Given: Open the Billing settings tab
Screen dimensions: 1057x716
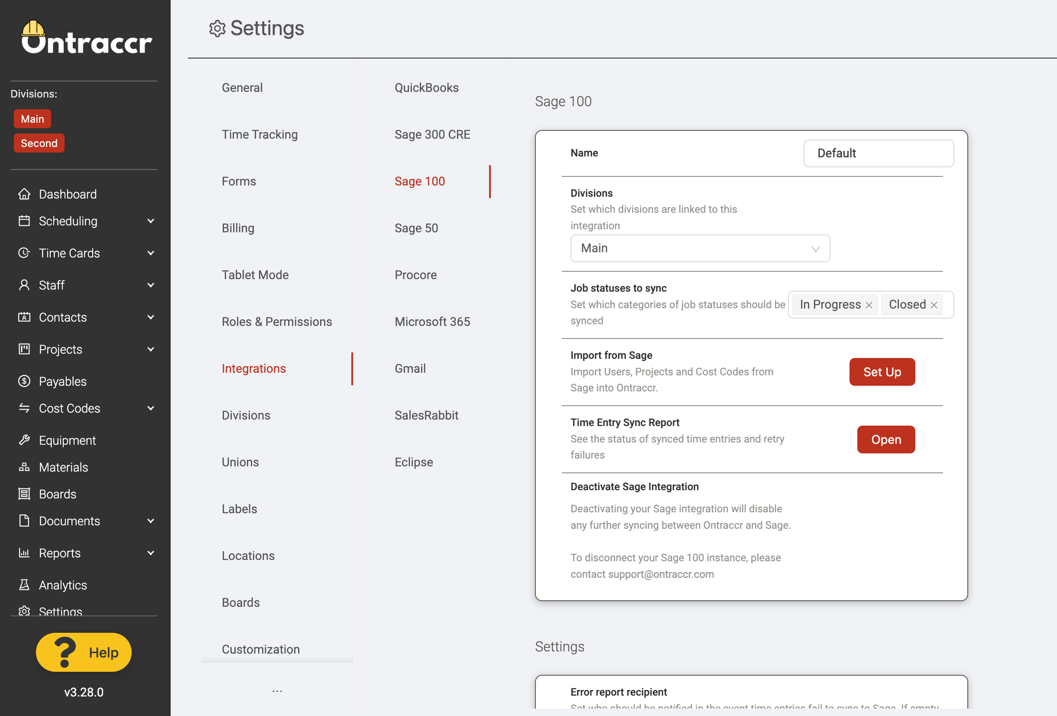Looking at the screenshot, I should coord(238,228).
